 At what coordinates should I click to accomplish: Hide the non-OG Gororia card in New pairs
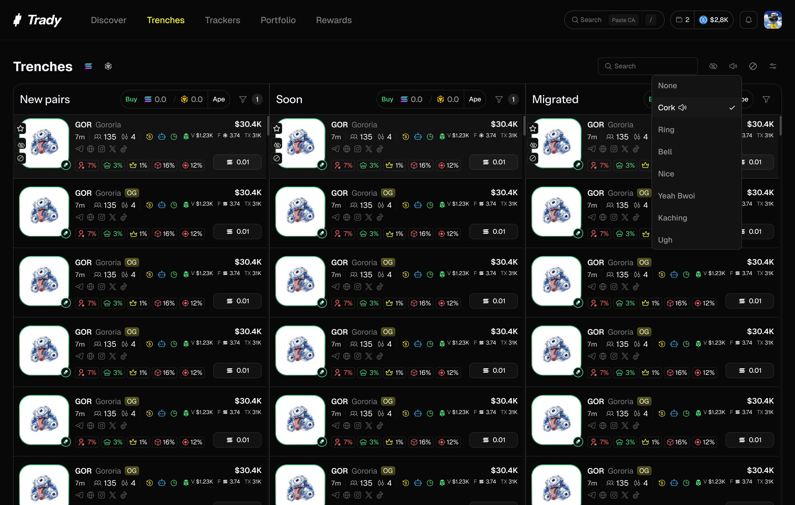click(x=21, y=145)
